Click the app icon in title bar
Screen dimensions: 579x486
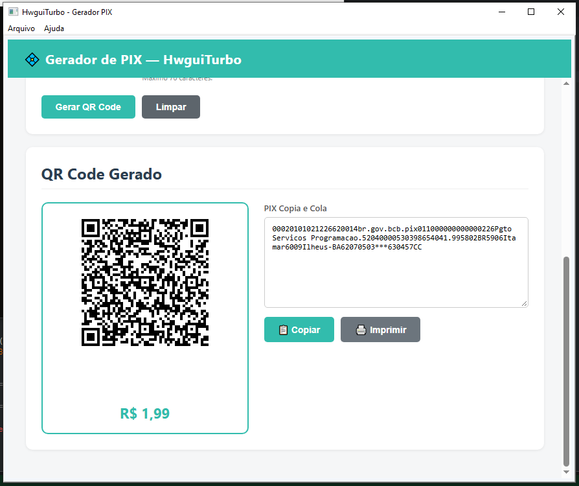point(14,12)
